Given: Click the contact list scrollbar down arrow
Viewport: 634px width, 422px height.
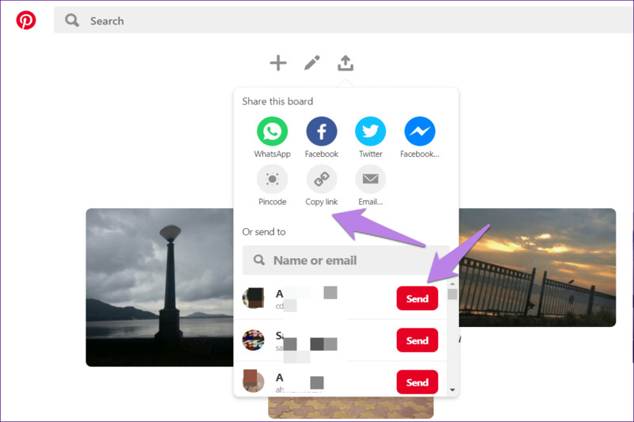Looking at the screenshot, I should click(453, 390).
